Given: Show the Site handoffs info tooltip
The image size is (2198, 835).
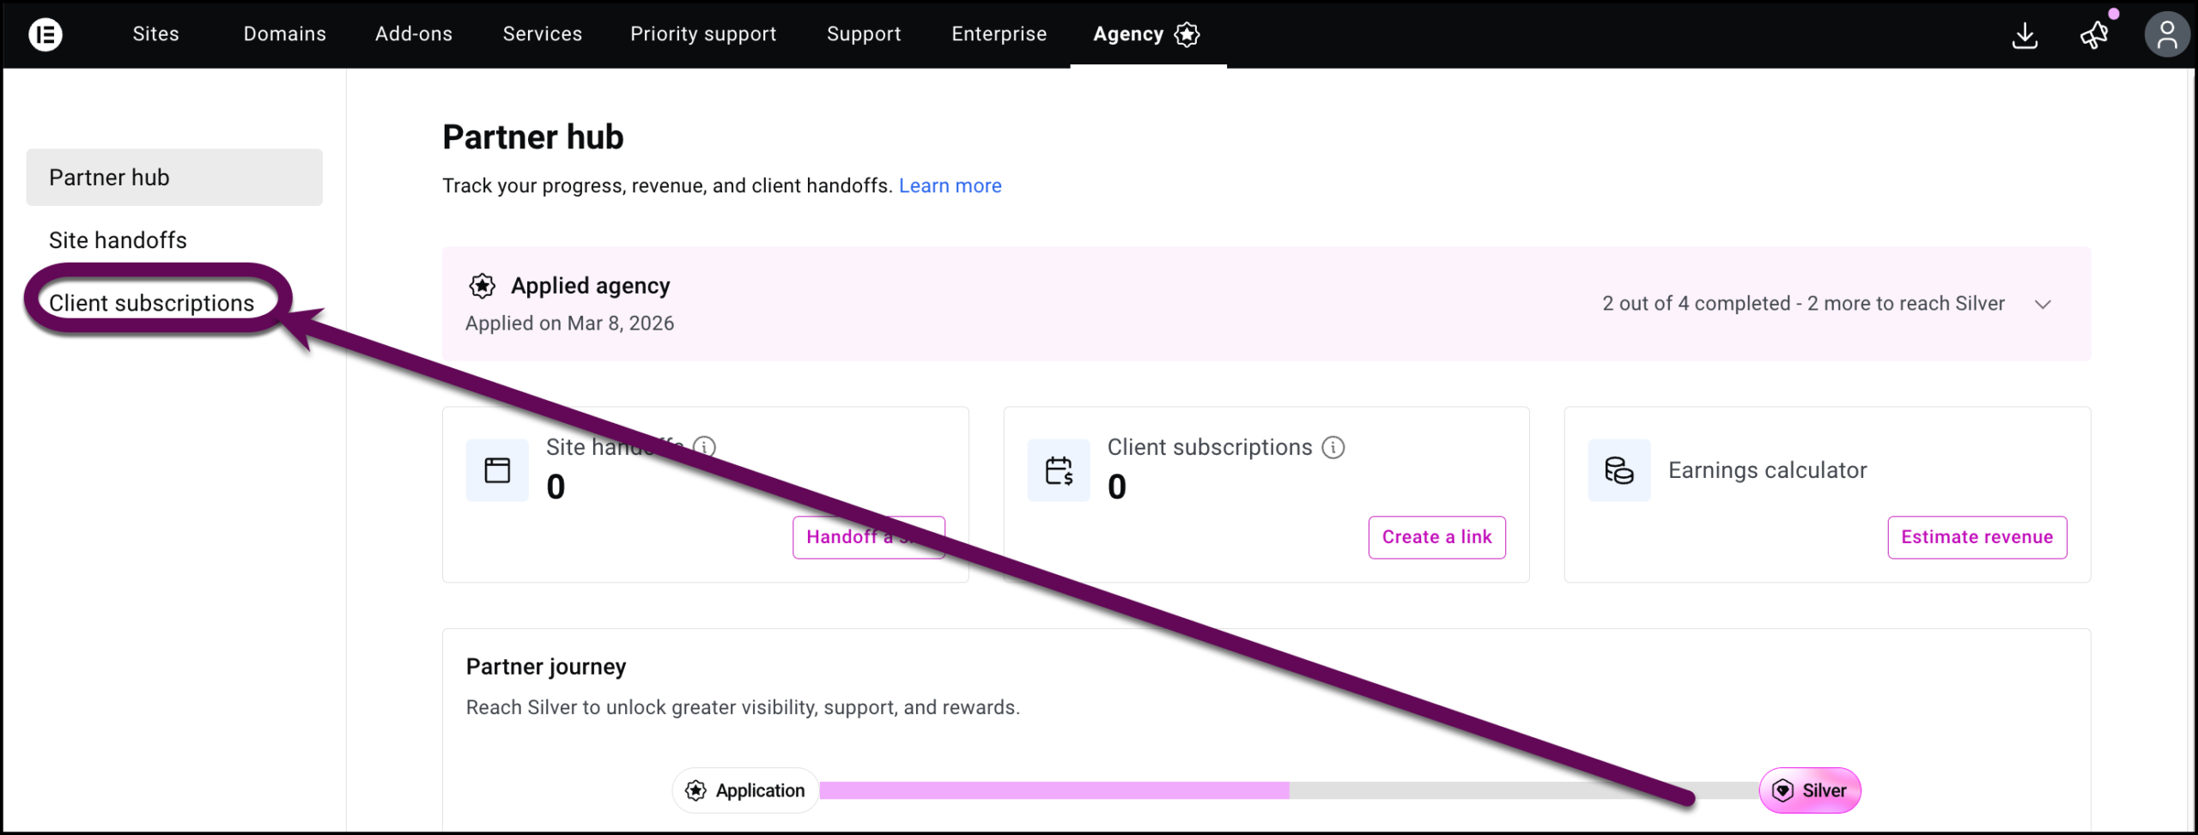Looking at the screenshot, I should [x=704, y=446].
